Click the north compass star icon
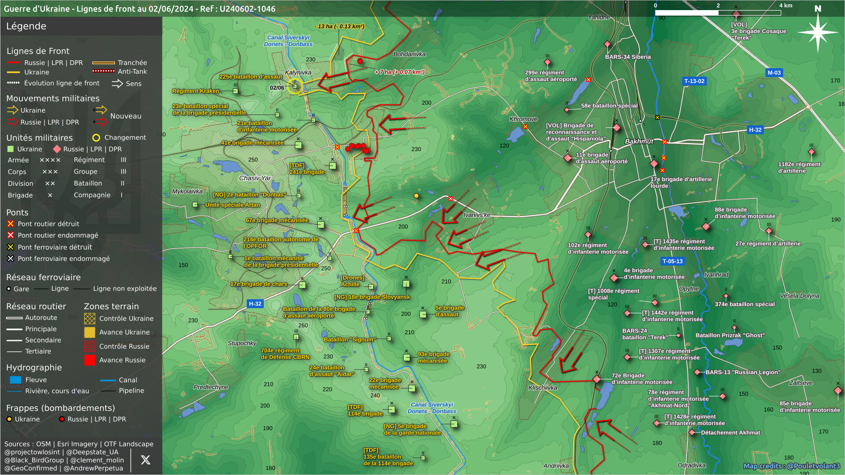The image size is (845, 475). coord(817,32)
